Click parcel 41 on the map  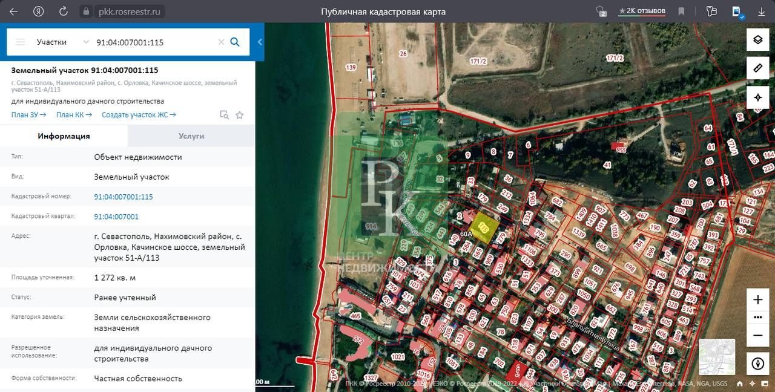pos(607,165)
